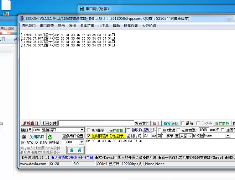
Task: Click the green refresh ports icon
Action: click(x=50, y=137)
